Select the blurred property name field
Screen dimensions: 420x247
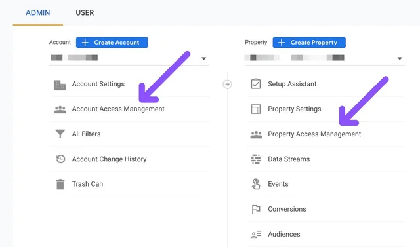coord(295,58)
